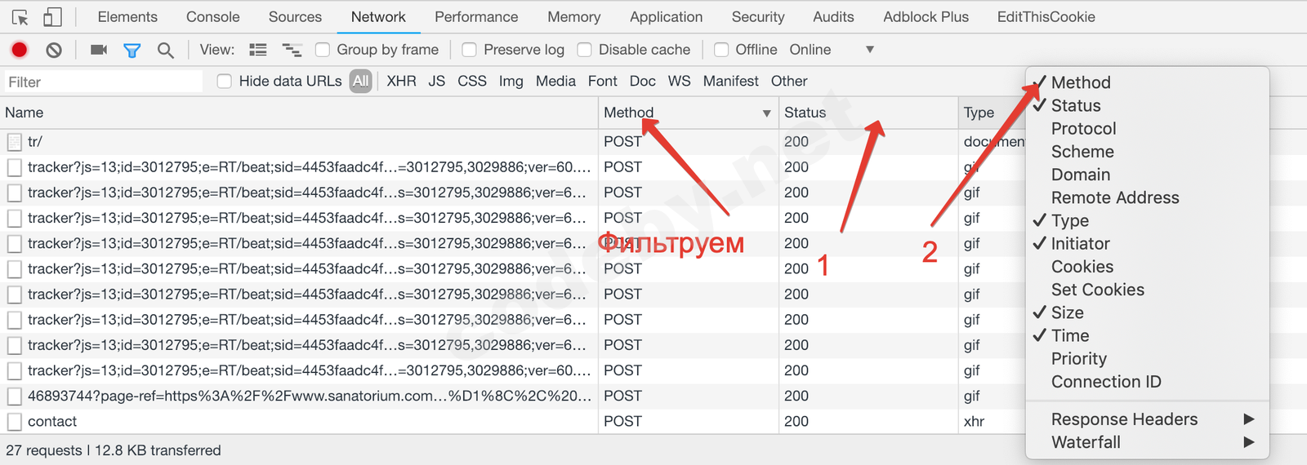This screenshot has height=465, width=1307.
Task: Tick the Hide data URLs checkbox
Action: [x=225, y=81]
